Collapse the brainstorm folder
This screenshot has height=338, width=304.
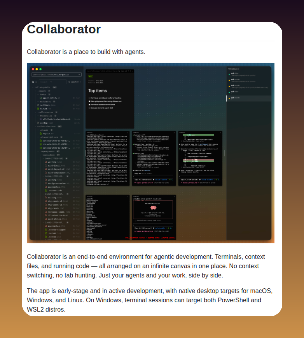[x=40, y=155]
